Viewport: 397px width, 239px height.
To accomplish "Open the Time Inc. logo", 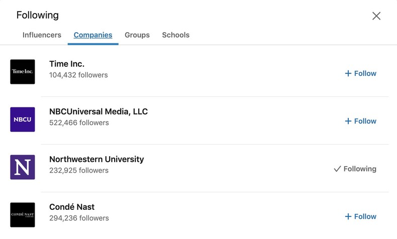I will (x=23, y=72).
